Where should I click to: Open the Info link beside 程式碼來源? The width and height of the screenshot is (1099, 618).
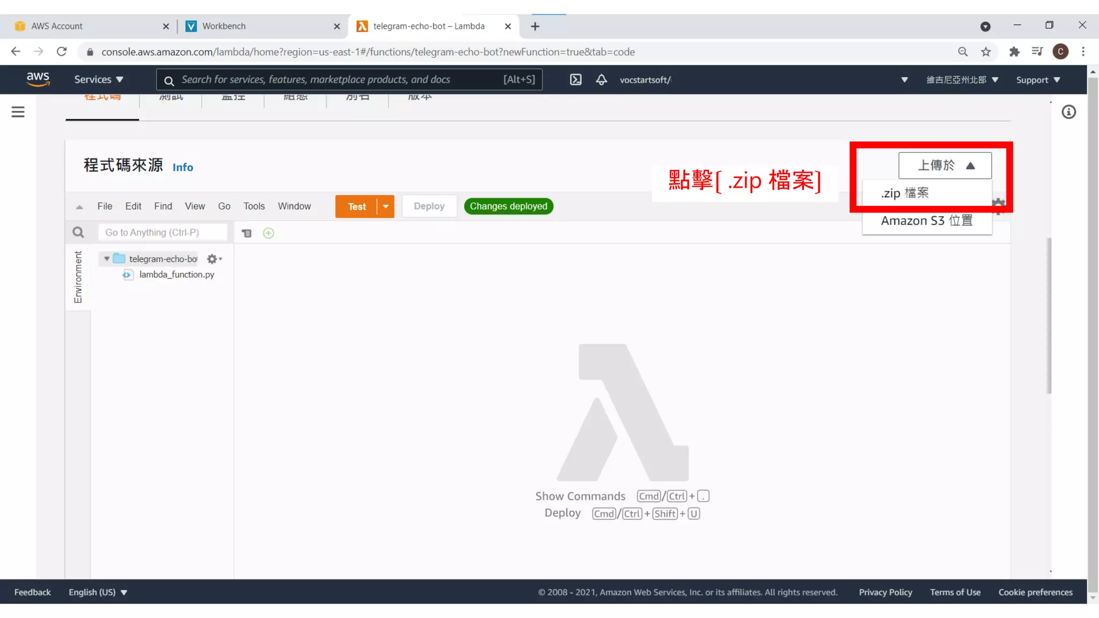pyautogui.click(x=183, y=167)
